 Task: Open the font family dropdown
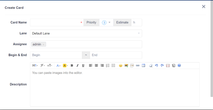[43, 65]
